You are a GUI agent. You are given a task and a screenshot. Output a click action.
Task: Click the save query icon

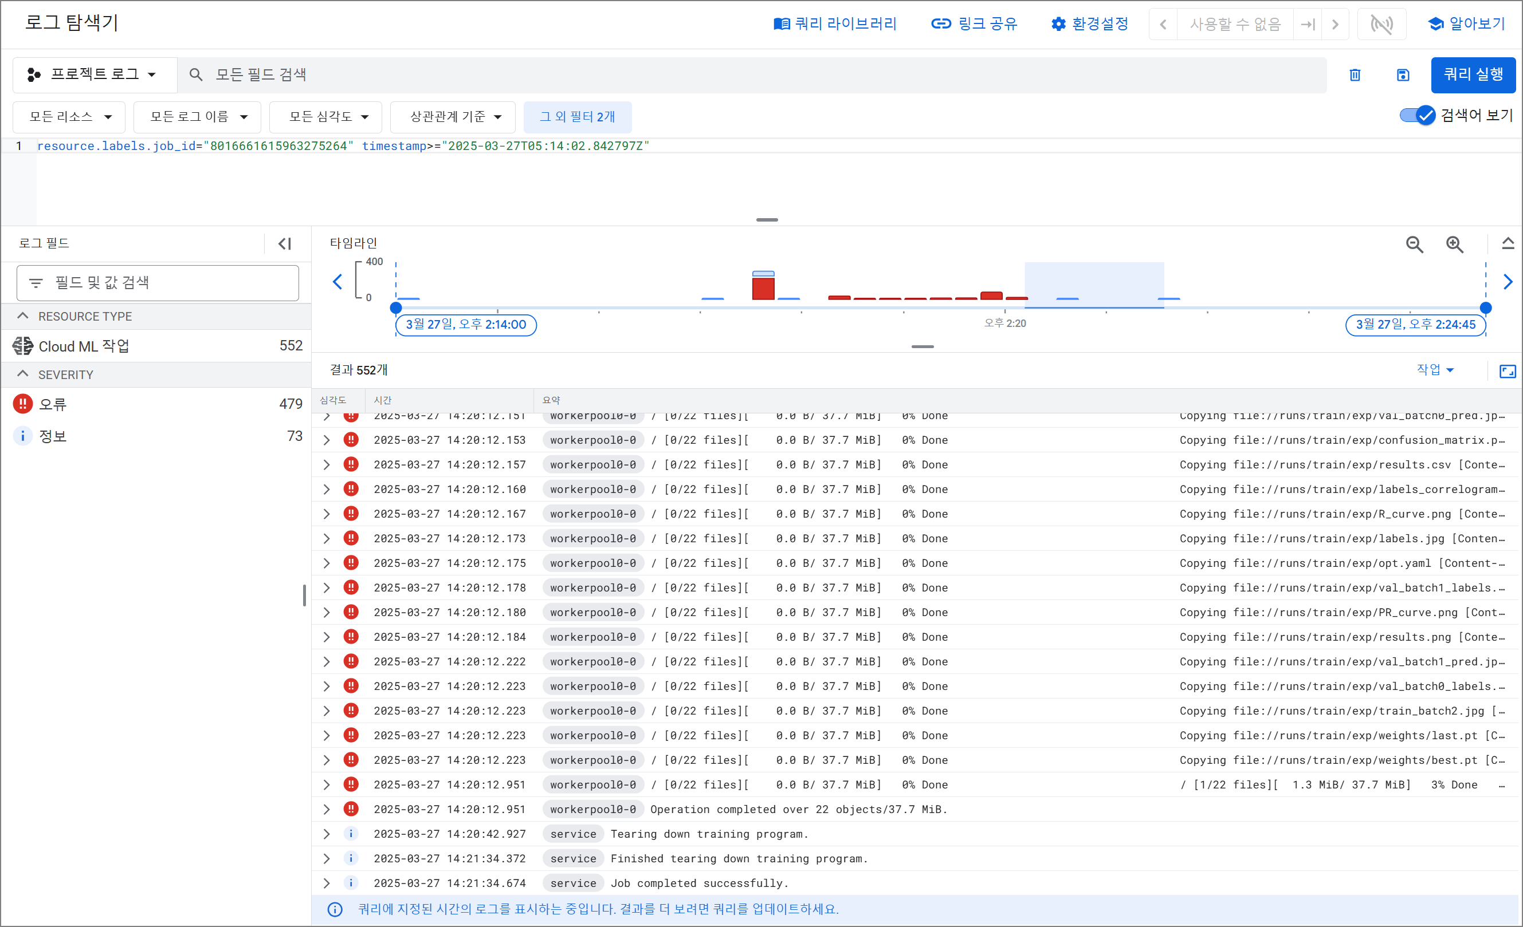tap(1403, 75)
